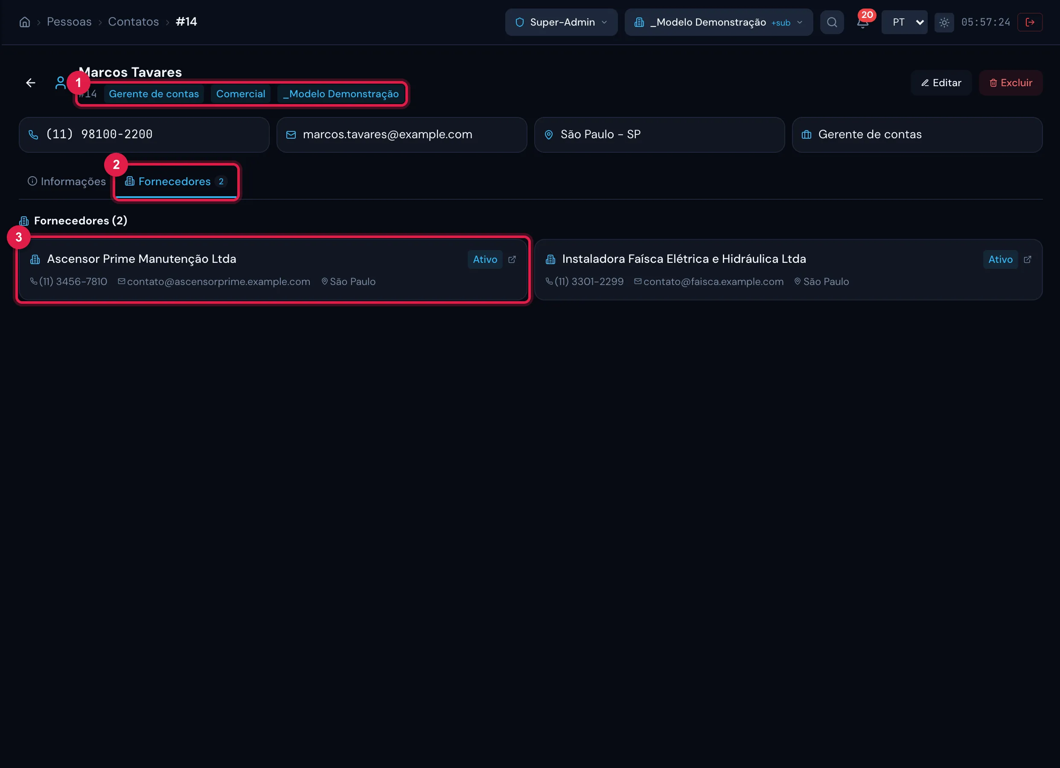1060x768 pixels.
Task: Open the search magnifier icon
Action: pyautogui.click(x=832, y=22)
